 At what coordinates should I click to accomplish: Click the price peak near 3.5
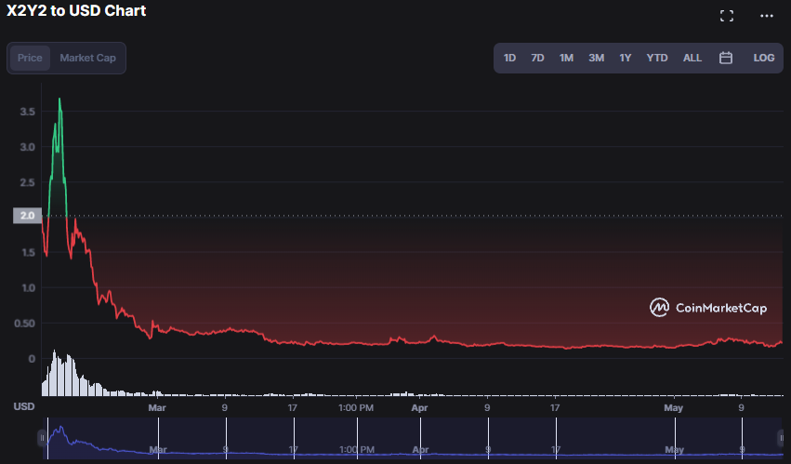(59, 100)
